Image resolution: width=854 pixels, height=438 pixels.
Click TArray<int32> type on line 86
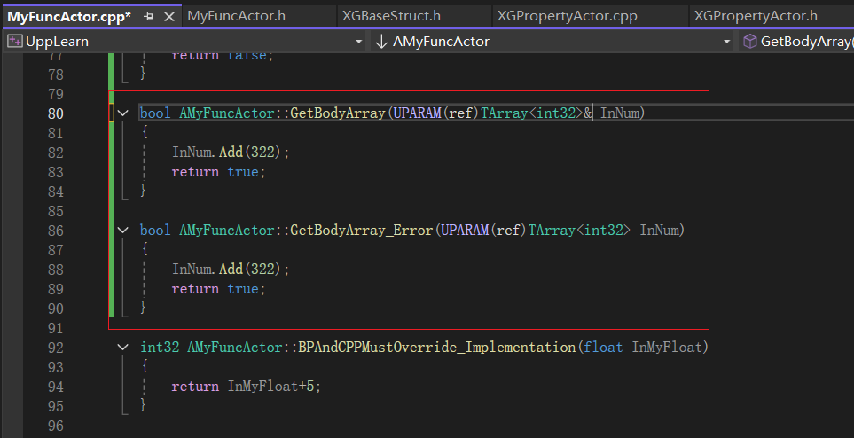579,230
